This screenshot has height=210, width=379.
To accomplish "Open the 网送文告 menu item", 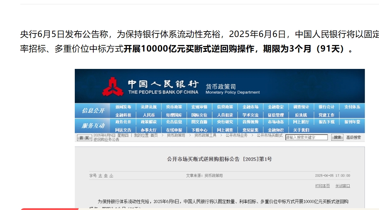I will point(123,130).
